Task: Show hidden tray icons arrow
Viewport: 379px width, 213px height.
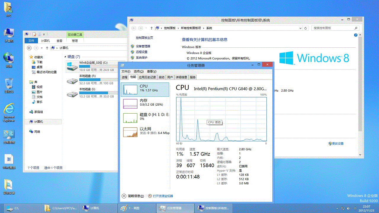Action: (337, 208)
